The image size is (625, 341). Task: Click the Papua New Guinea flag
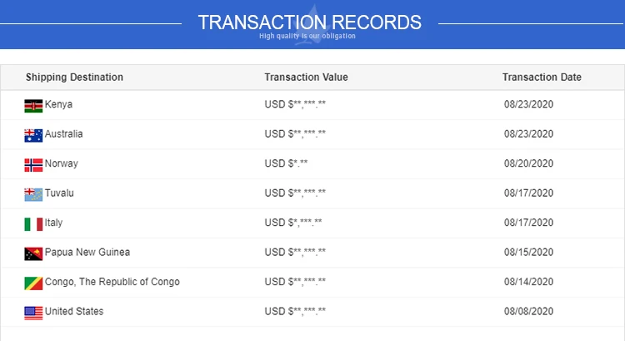click(x=33, y=253)
